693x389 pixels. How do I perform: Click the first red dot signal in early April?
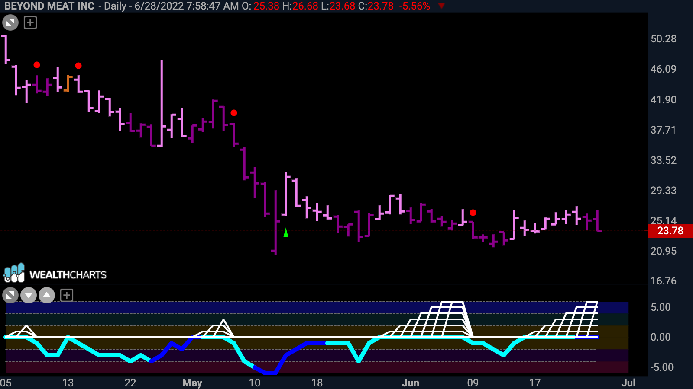(37, 65)
